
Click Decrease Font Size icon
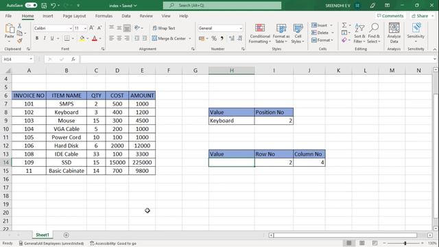99,28
